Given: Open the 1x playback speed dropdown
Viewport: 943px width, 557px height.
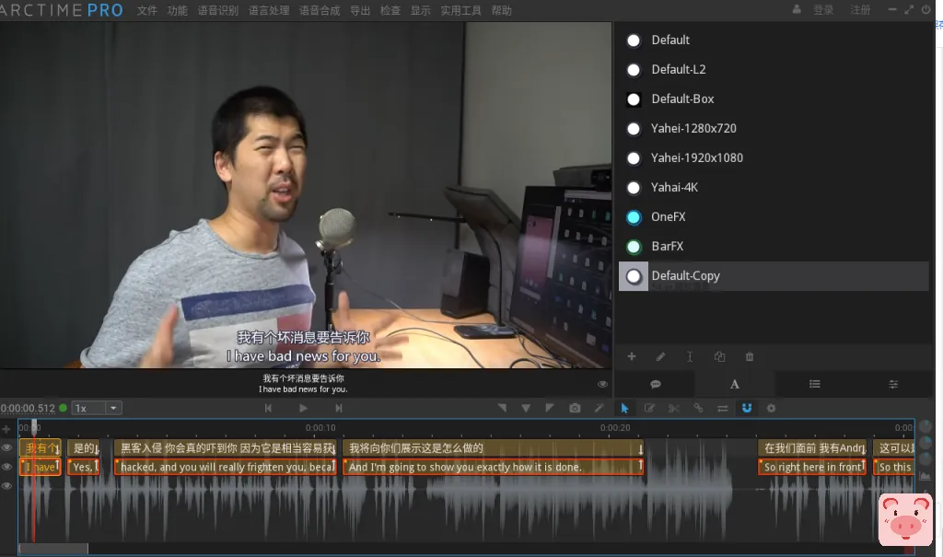Looking at the screenshot, I should click(x=97, y=408).
